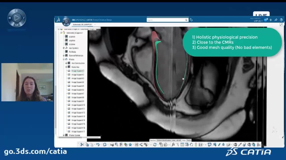Image resolution: width=286 pixels, height=160 pixels.
Task: Expand the Photos Systole node
Action: tap(64, 135)
